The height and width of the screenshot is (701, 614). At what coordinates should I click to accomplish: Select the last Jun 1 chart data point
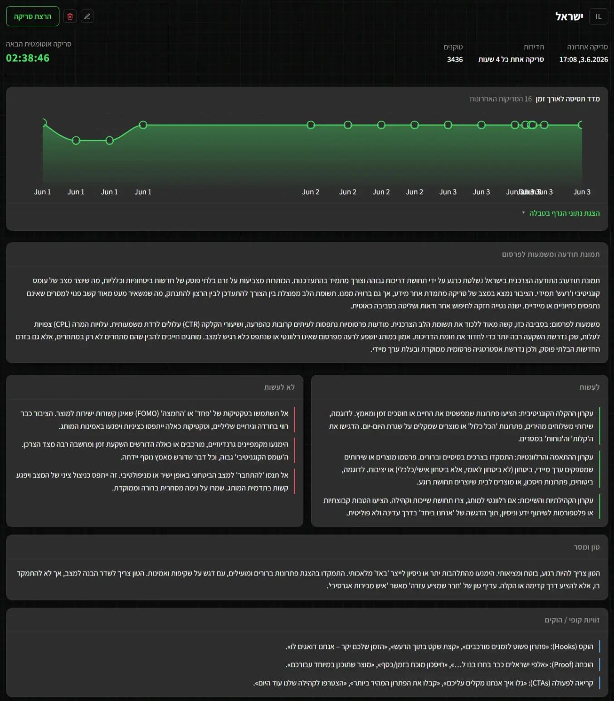coord(143,125)
